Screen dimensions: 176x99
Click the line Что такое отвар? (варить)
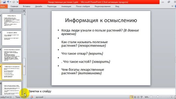point(82,53)
